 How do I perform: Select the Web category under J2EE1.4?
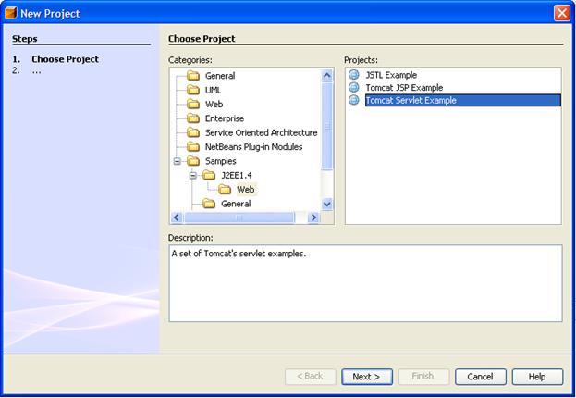point(245,190)
